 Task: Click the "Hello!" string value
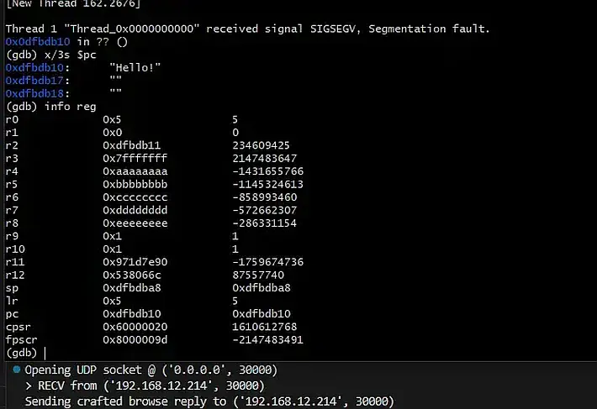pos(135,68)
